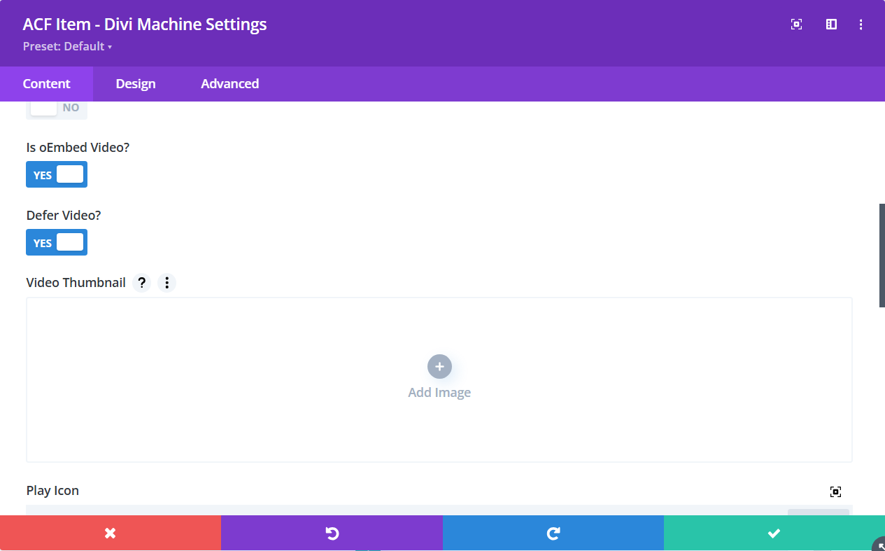
Task: Disable the Is oEmbed Video toggle
Action: (56, 174)
